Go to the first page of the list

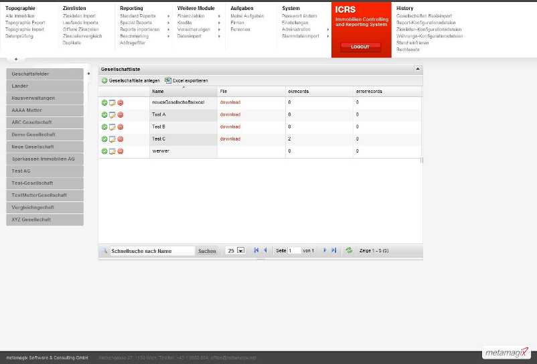click(256, 250)
